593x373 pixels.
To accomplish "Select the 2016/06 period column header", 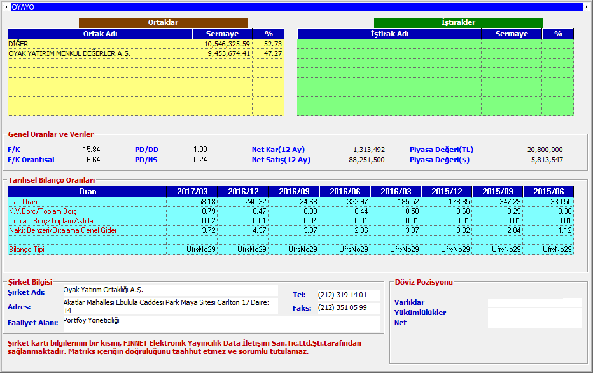I will (345, 192).
